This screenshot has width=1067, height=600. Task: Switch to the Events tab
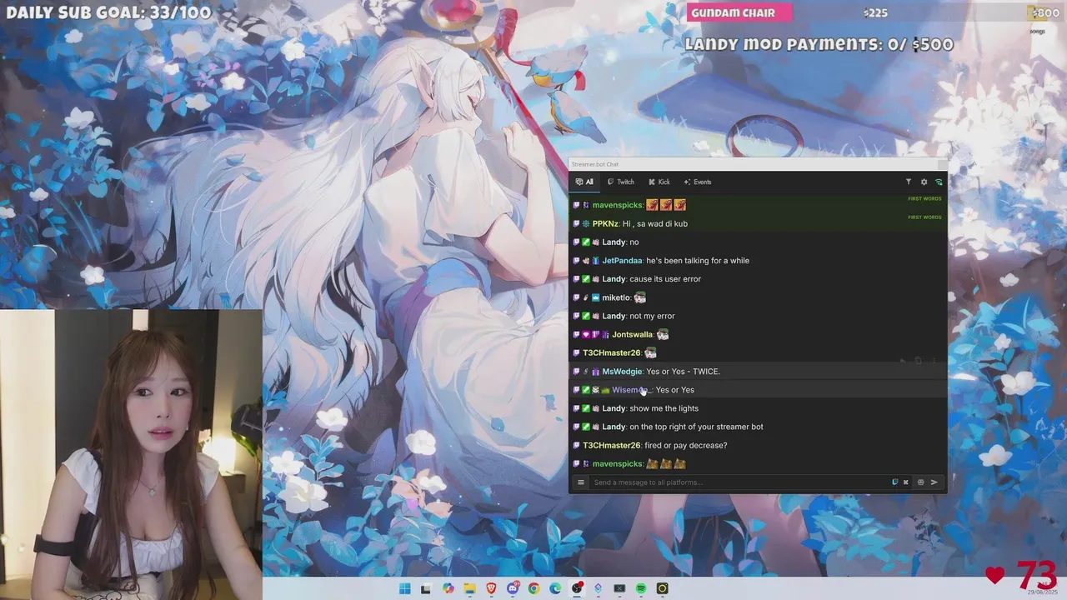[698, 182]
